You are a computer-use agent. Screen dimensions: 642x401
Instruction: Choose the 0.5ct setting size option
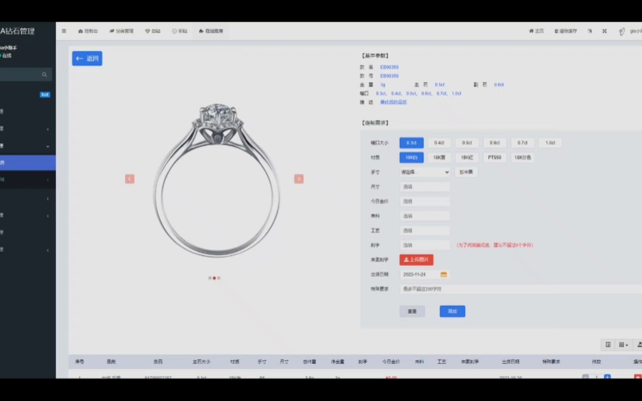(x=467, y=143)
